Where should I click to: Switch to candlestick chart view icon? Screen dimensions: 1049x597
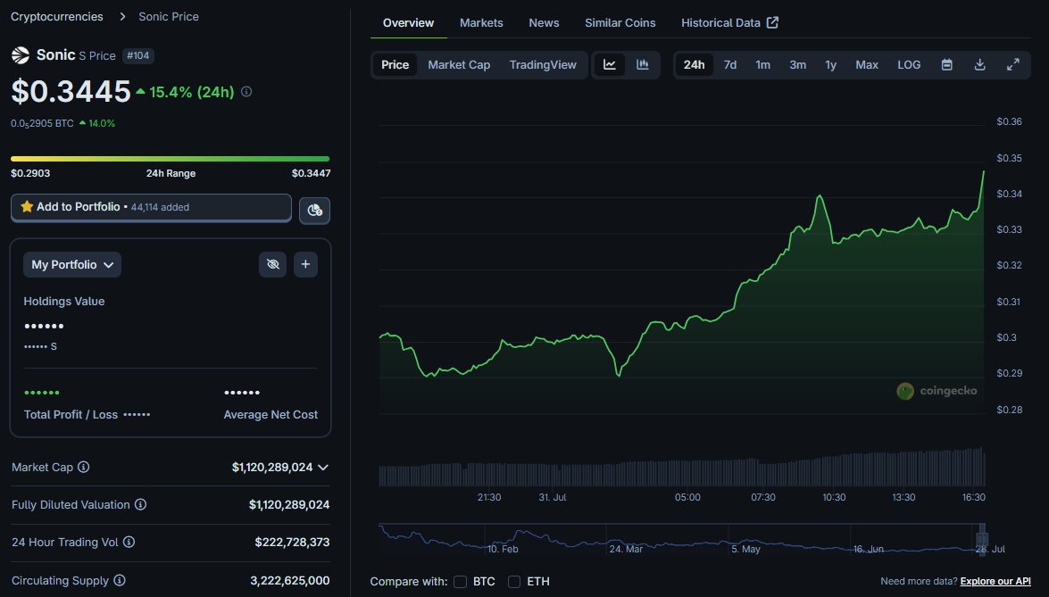(x=642, y=65)
